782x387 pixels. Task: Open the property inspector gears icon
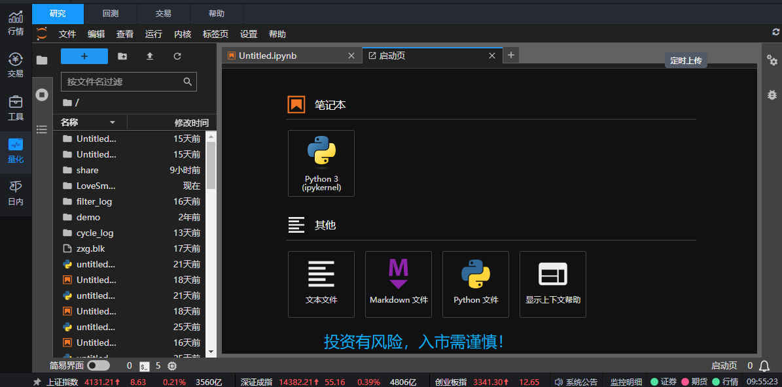[772, 60]
